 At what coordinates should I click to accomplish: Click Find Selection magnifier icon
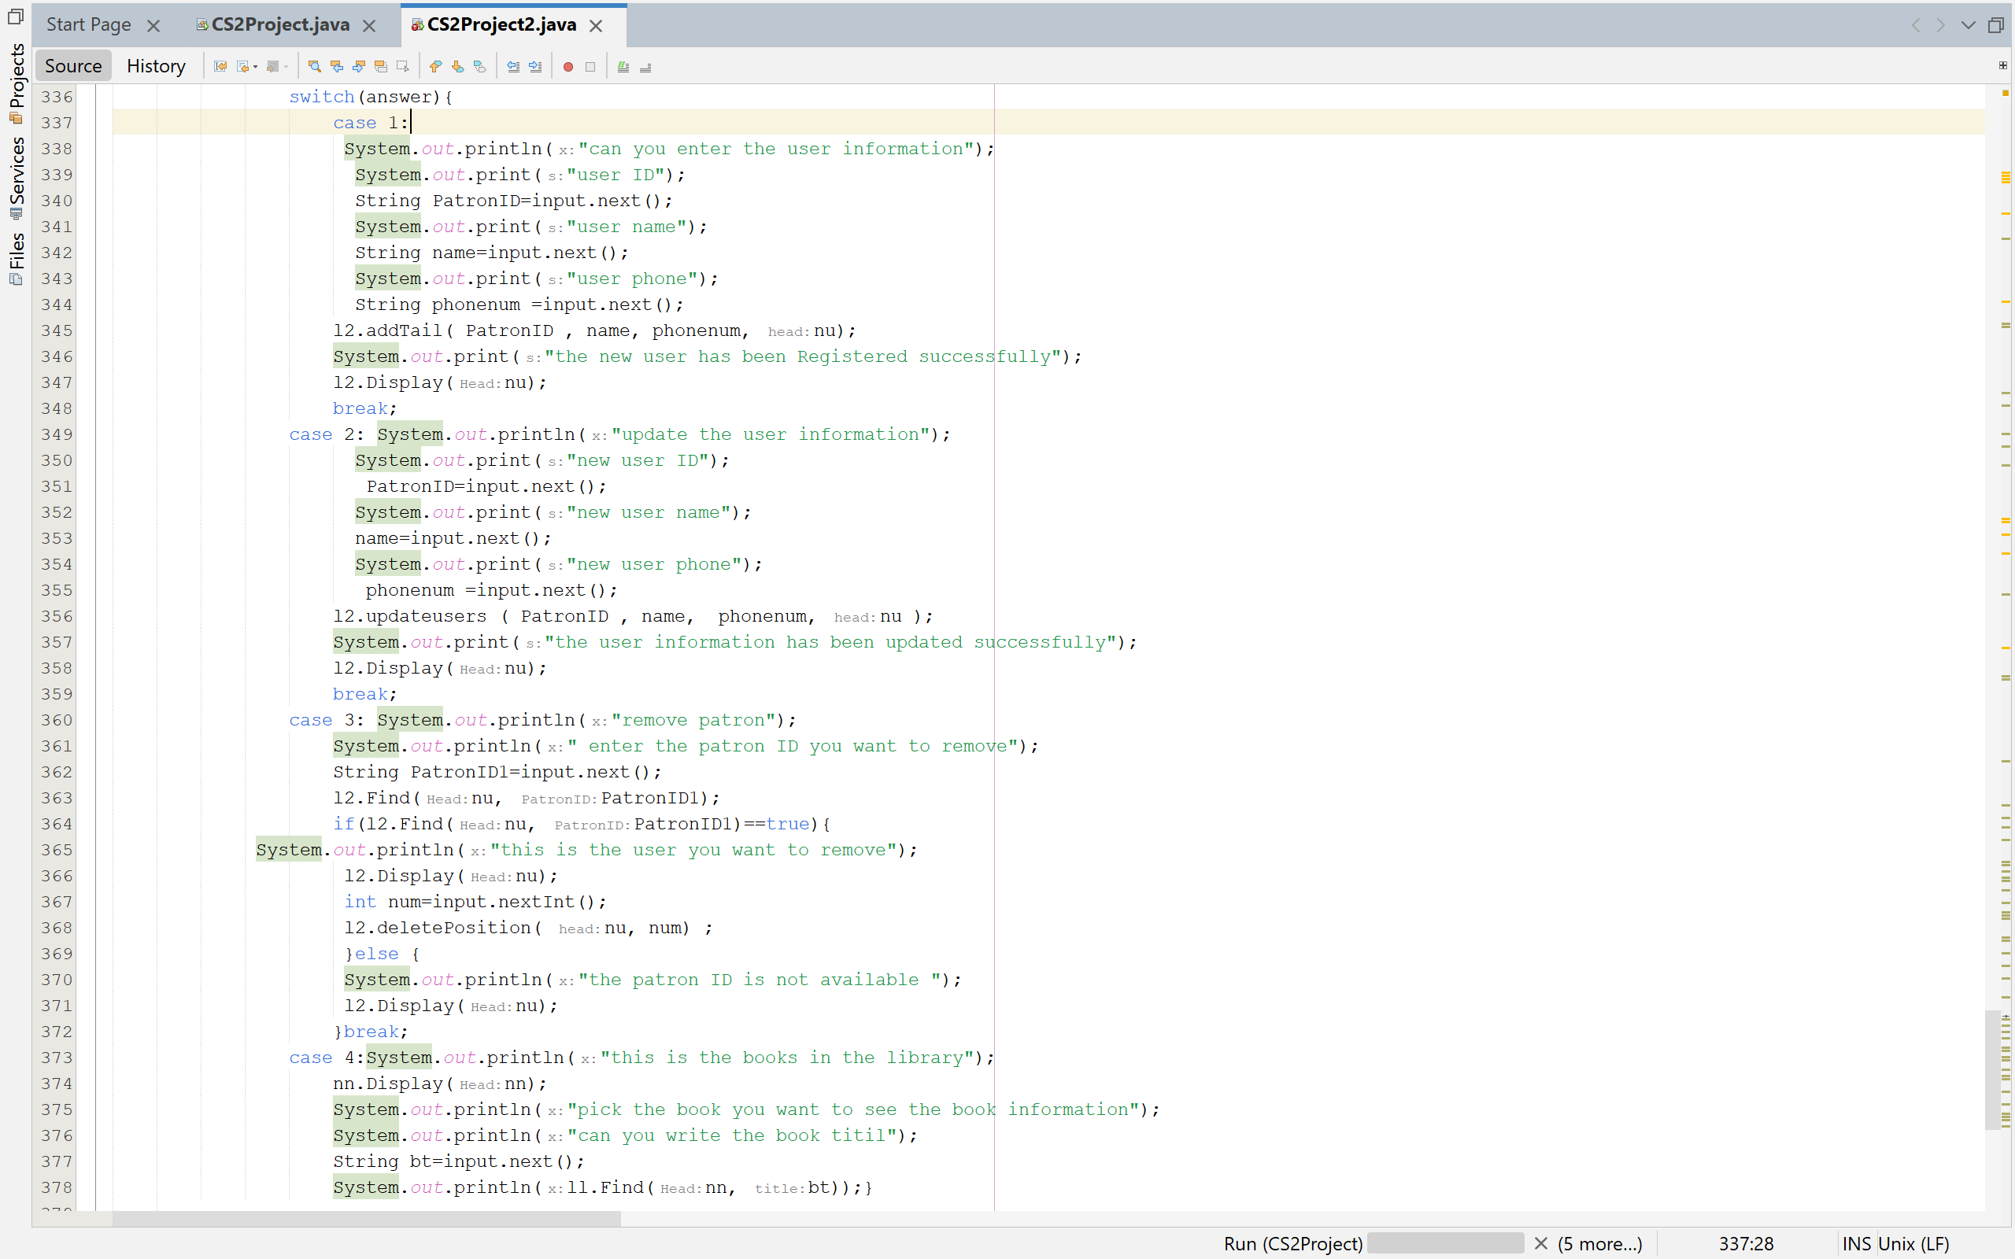tap(314, 67)
